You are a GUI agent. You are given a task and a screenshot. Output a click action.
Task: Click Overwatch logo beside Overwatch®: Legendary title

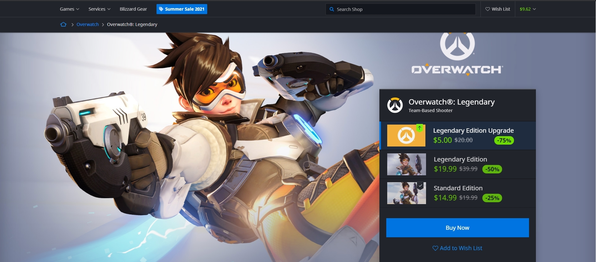395,105
